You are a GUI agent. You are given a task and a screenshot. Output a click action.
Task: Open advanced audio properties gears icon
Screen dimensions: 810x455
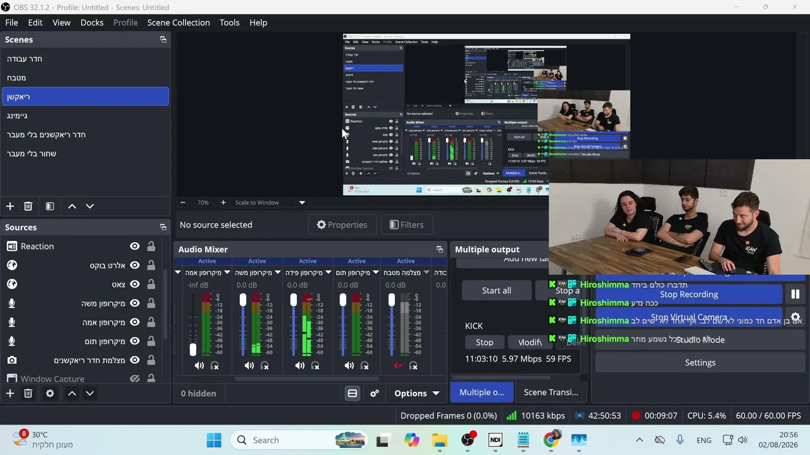click(x=375, y=393)
